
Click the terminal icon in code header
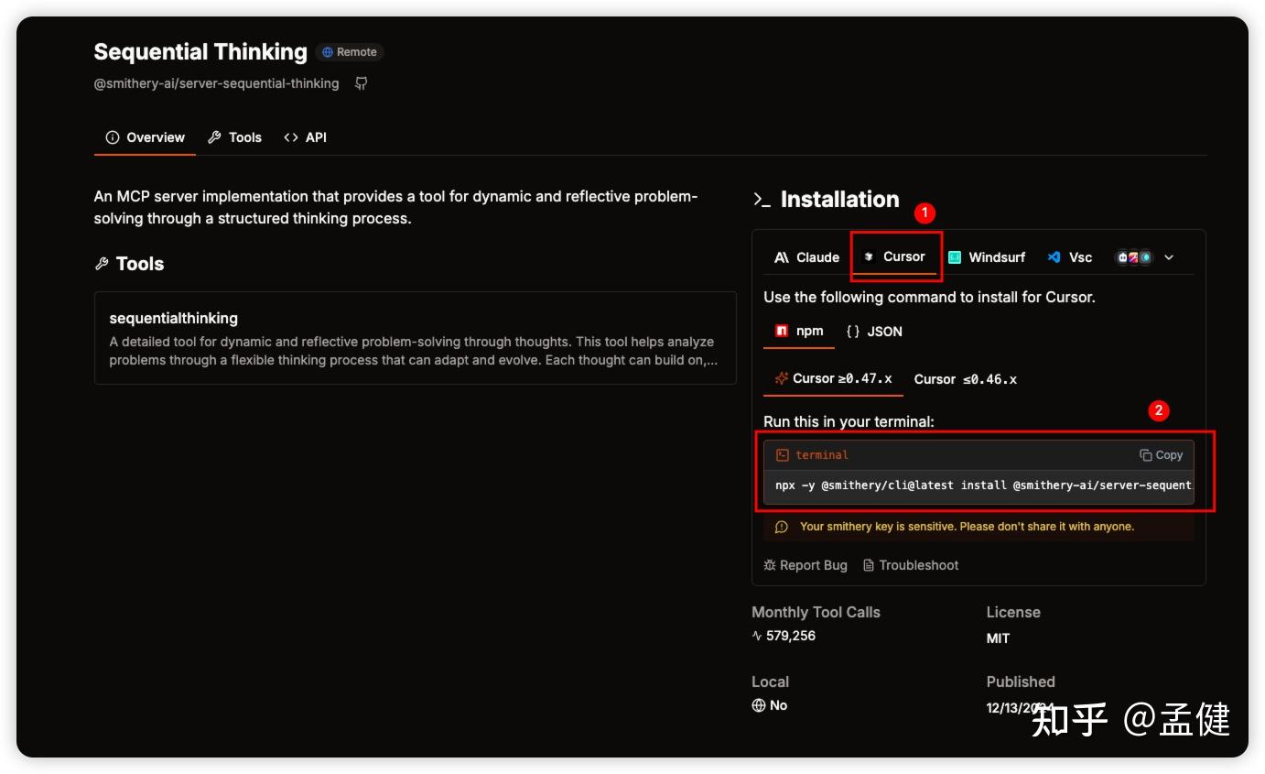[783, 455]
